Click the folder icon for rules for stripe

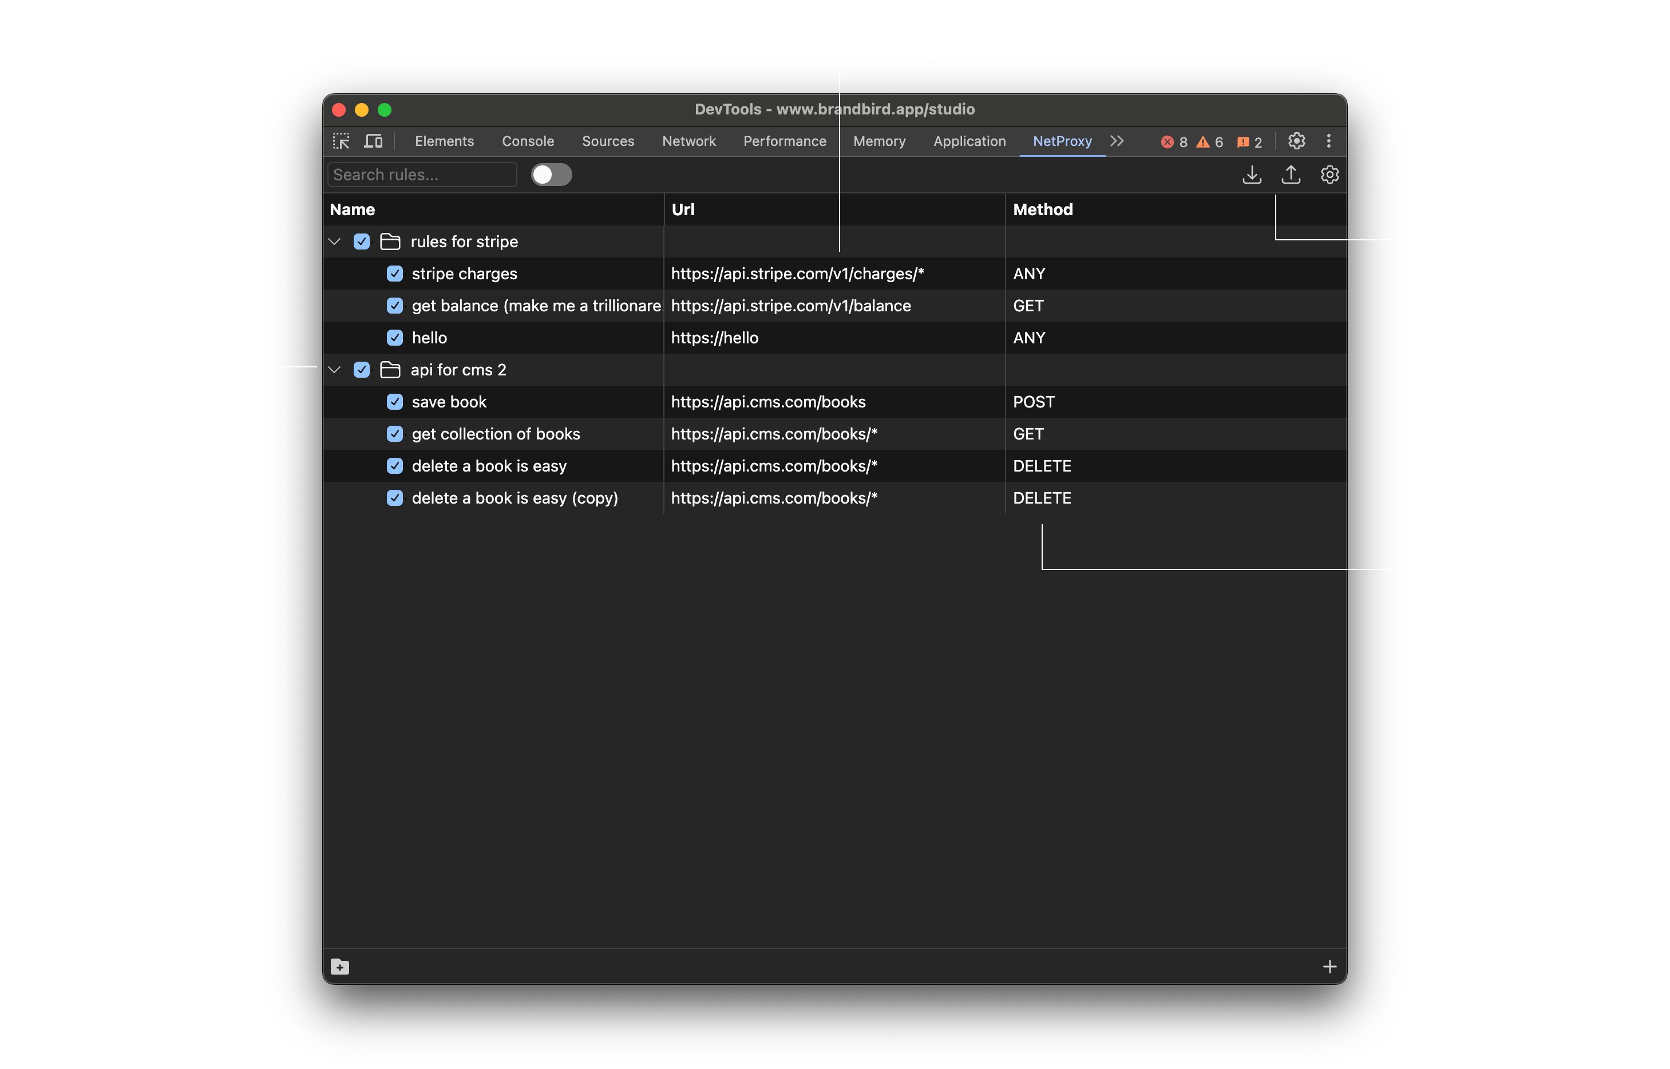point(390,241)
